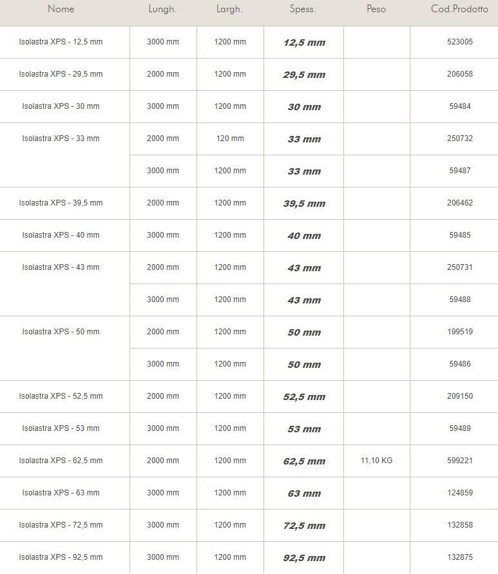The width and height of the screenshot is (498, 574).
Task: Click the Lungh. column header
Action: (x=162, y=9)
